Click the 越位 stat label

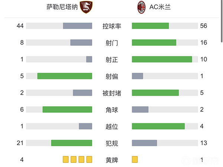click(112, 127)
